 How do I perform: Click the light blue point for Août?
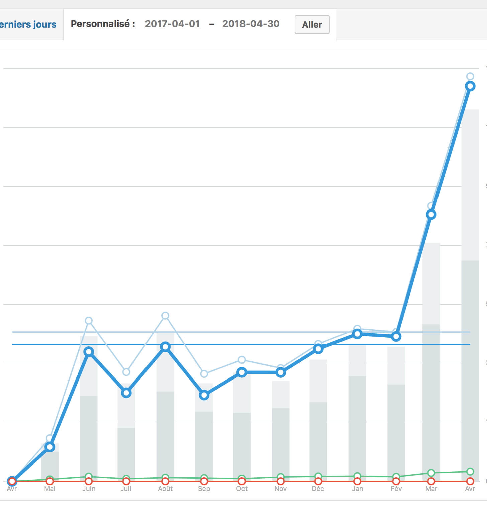[x=165, y=316]
